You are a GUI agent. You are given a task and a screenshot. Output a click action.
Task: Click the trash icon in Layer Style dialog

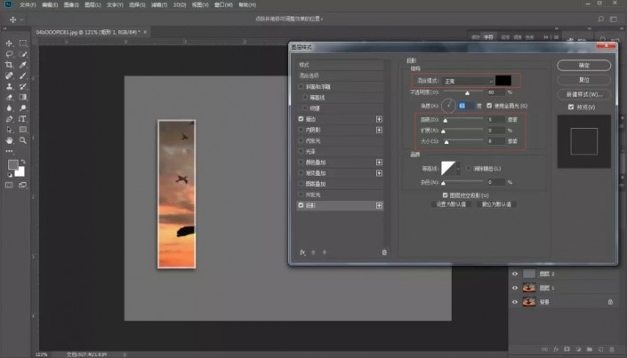click(384, 252)
